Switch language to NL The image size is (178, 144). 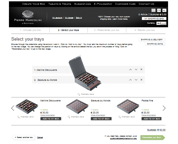pos(164,11)
